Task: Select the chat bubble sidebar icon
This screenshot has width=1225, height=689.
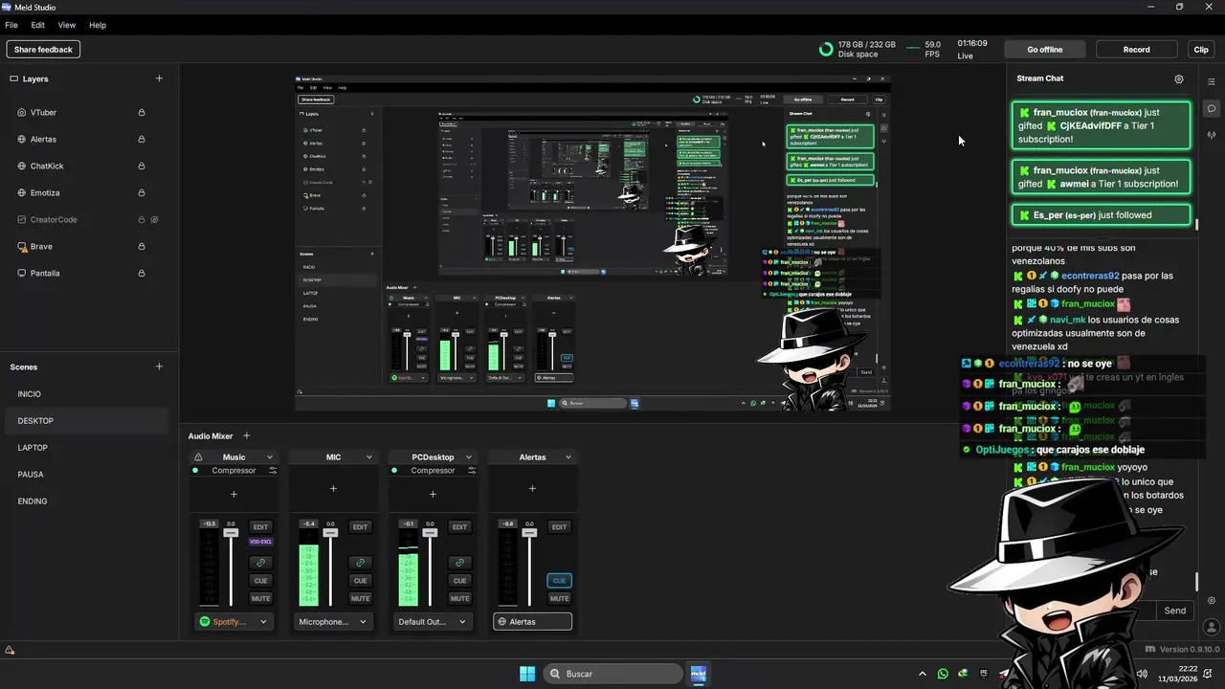Action: point(1212,108)
